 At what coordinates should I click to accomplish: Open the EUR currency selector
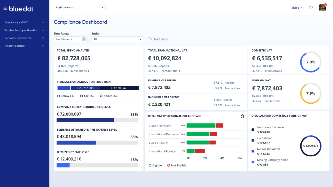coord(297,7)
